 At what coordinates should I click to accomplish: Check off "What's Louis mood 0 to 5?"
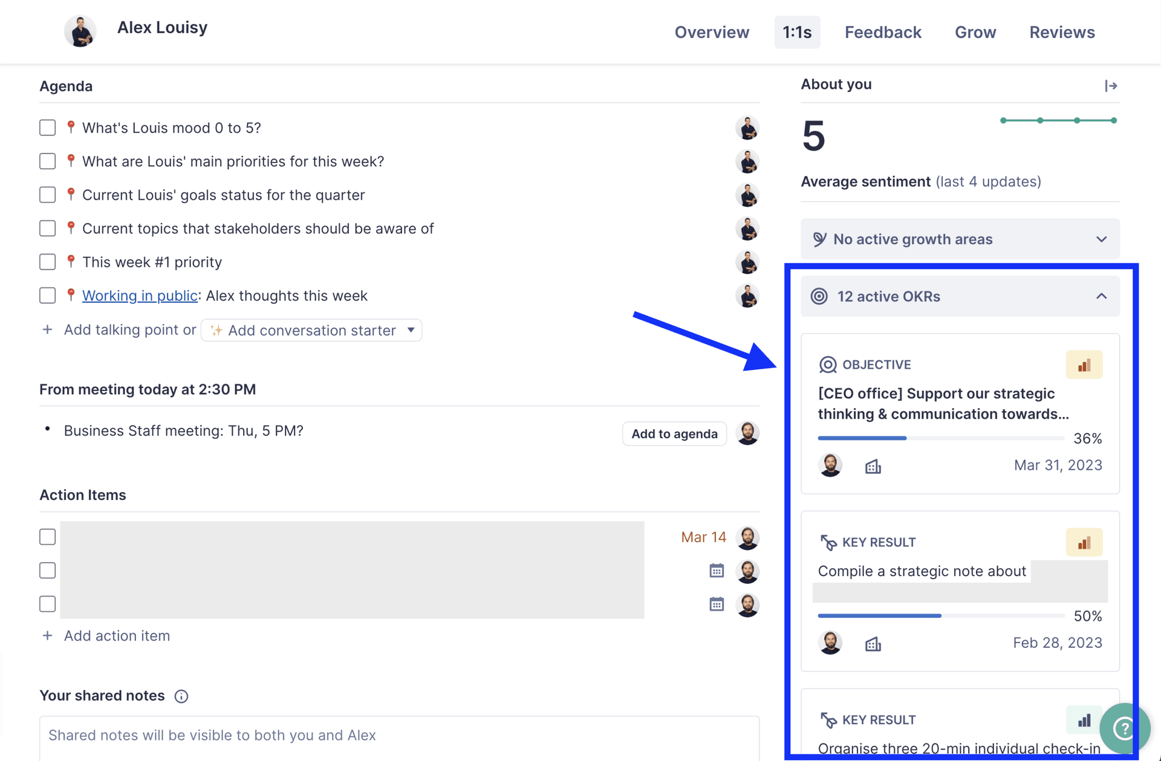[48, 128]
